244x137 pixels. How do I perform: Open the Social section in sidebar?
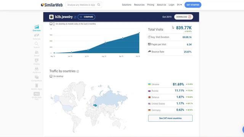pos(37,53)
